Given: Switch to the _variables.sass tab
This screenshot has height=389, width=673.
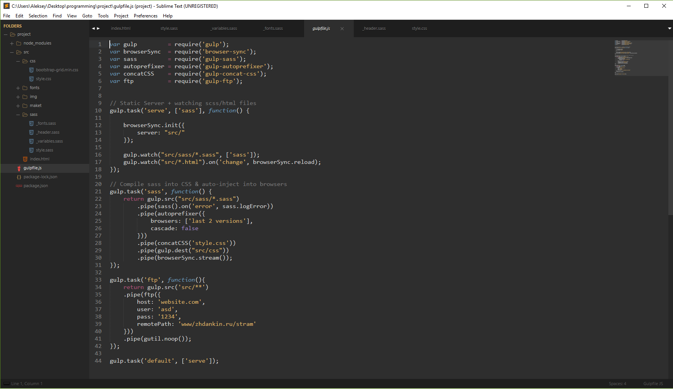Looking at the screenshot, I should tap(224, 28).
